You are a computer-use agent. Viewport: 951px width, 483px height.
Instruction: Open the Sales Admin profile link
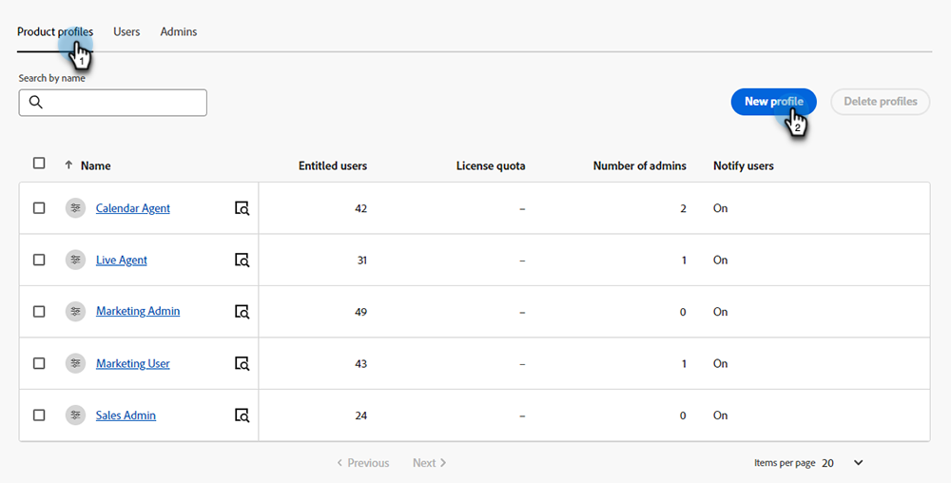point(126,415)
